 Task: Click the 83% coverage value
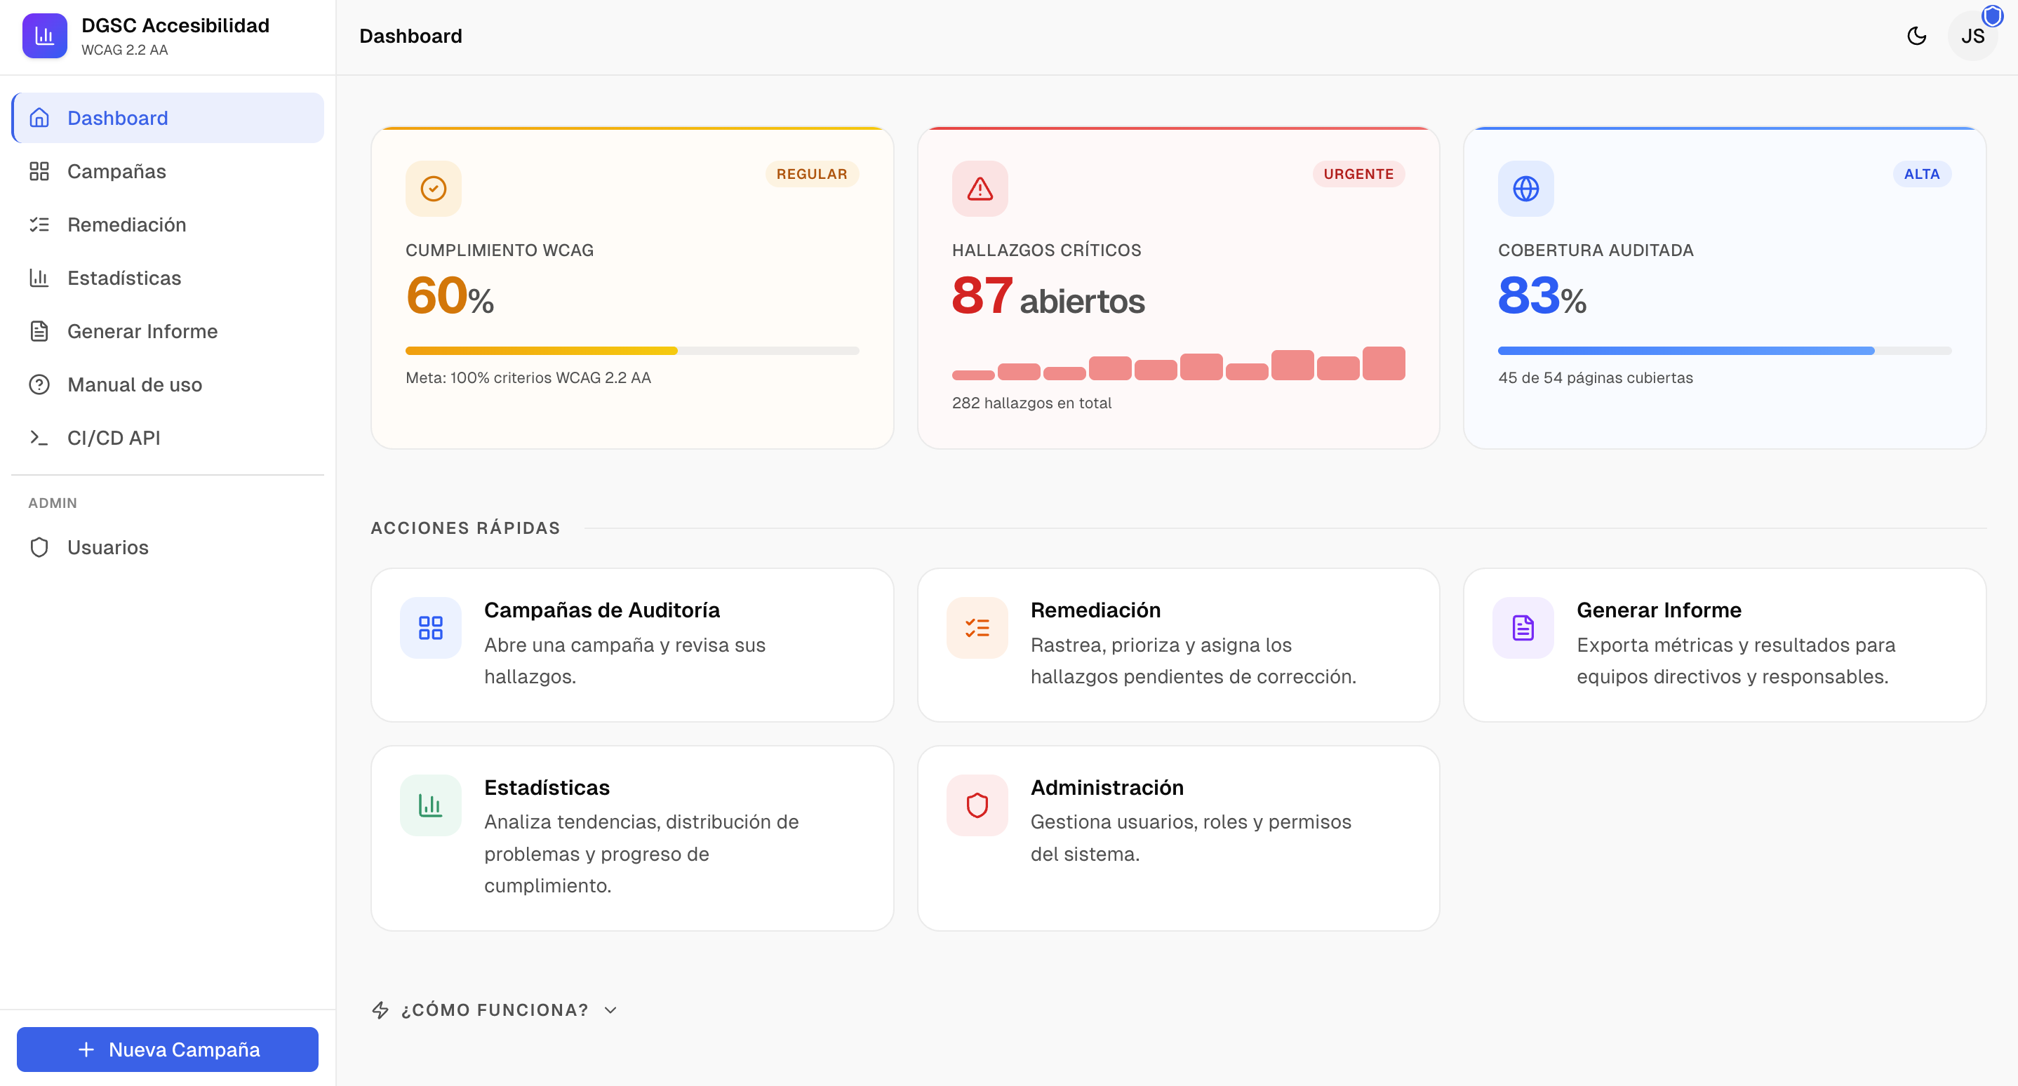1542,296
